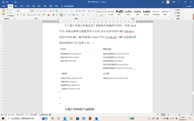Apply text effects and typography
The image size is (194, 121).
click(39, 15)
